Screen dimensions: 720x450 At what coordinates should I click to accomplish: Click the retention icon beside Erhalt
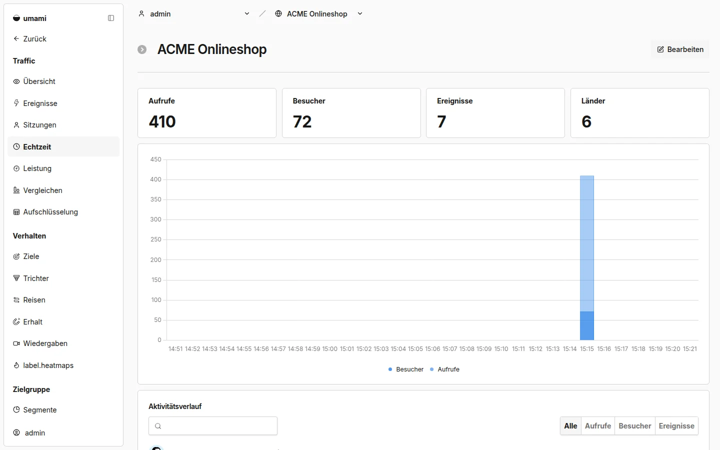point(16,321)
